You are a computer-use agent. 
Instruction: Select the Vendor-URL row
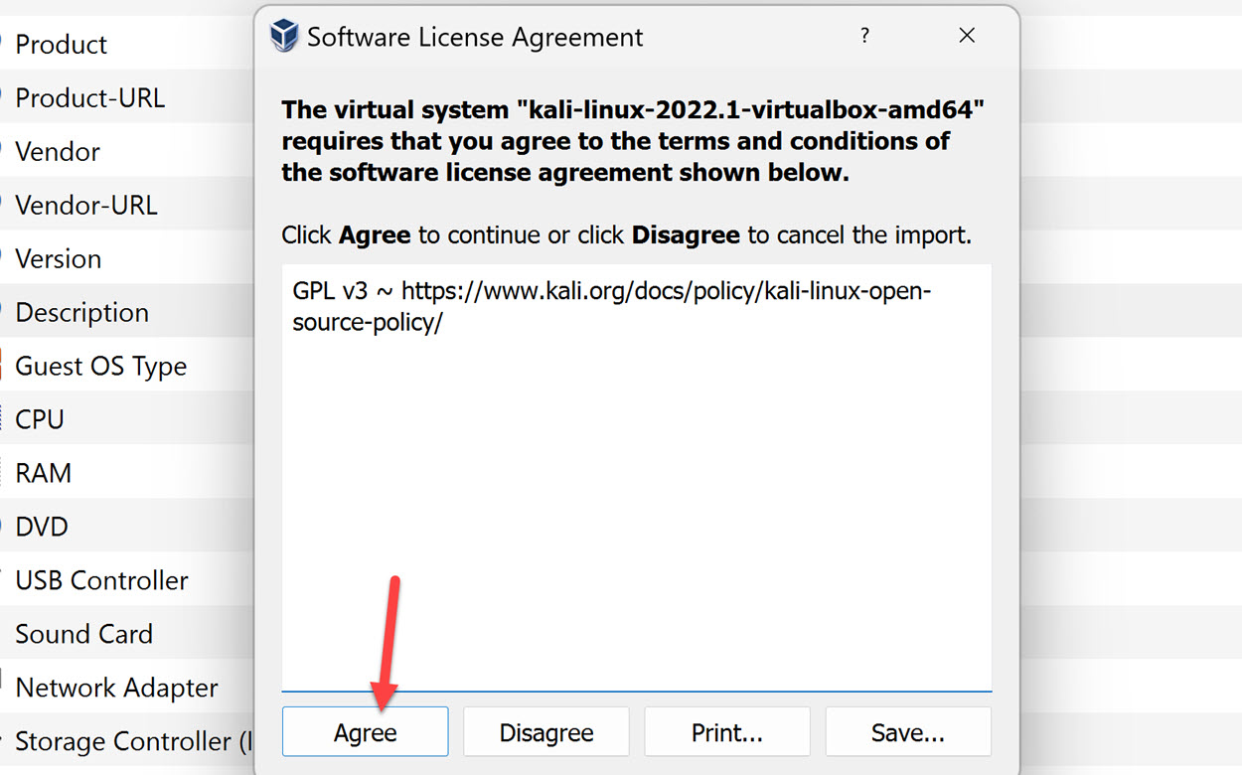86,205
